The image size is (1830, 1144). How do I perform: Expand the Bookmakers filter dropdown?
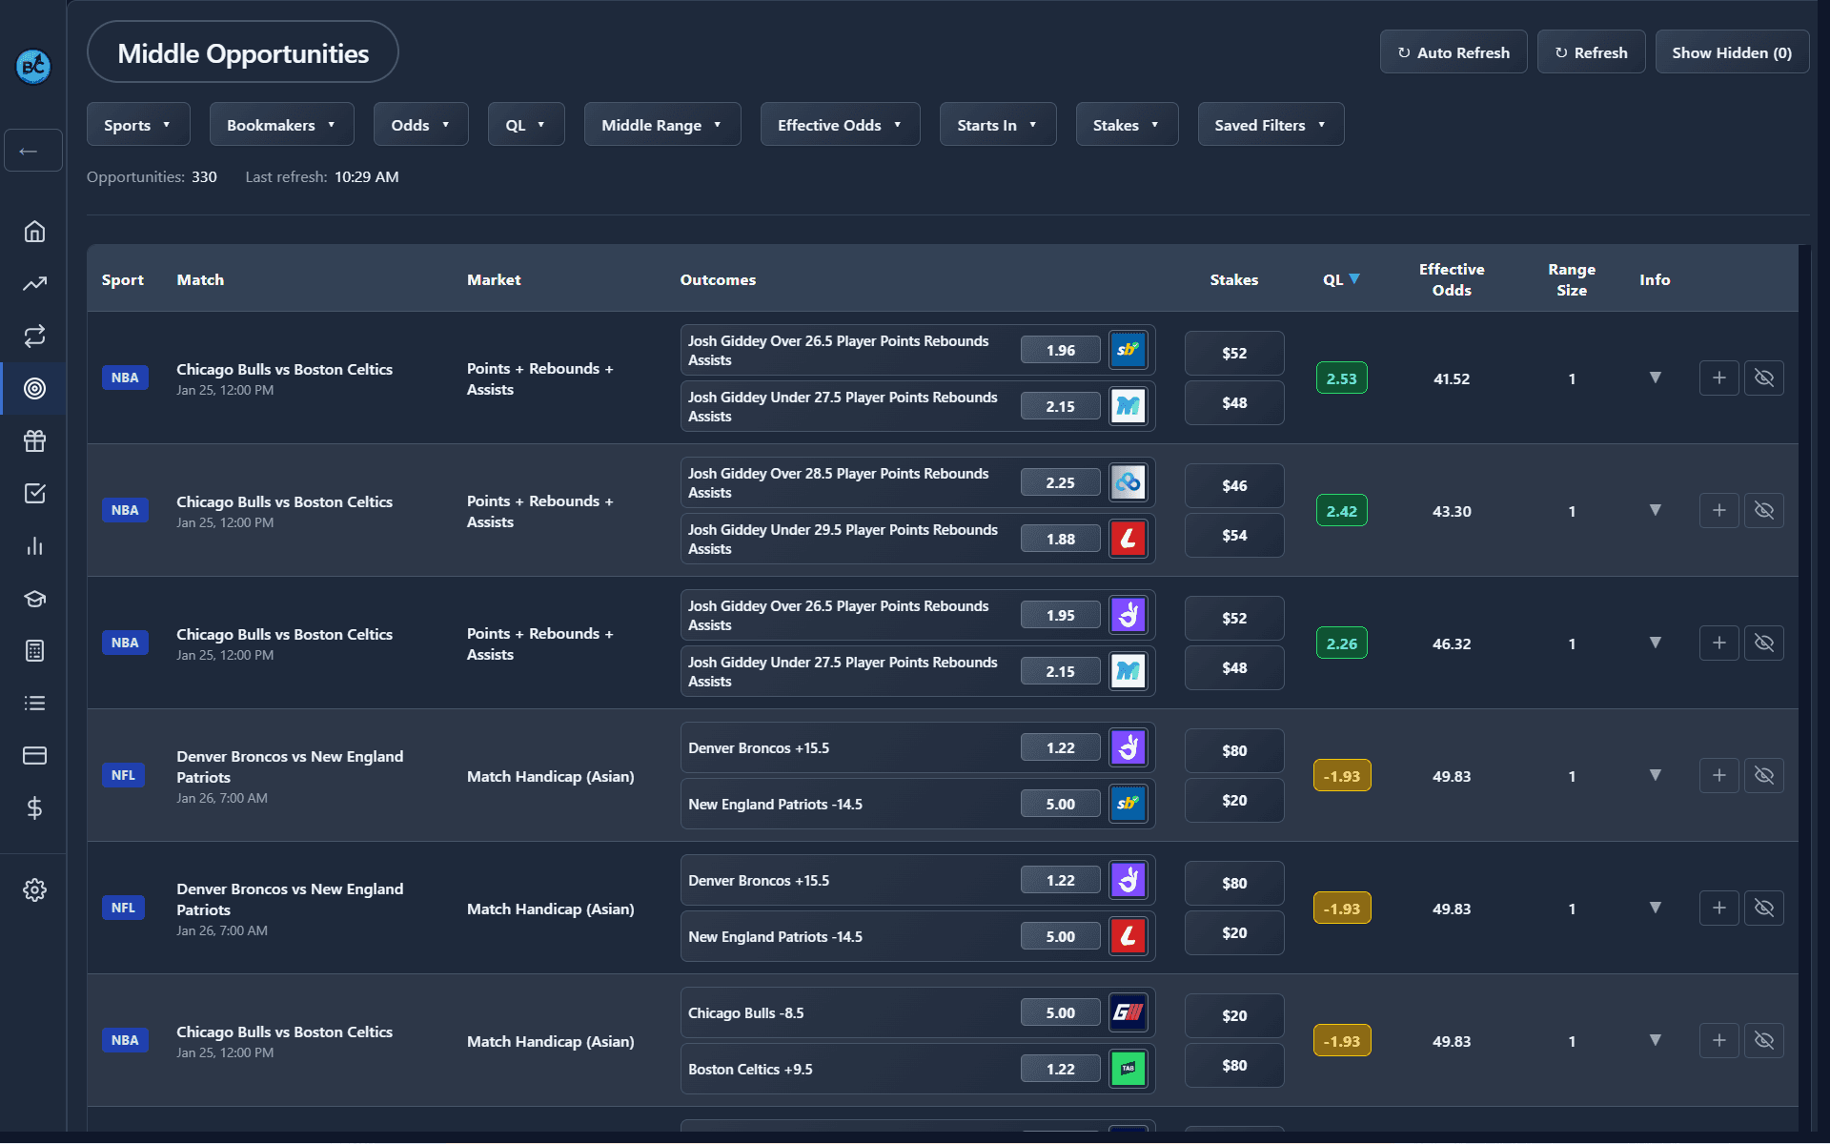pyautogui.click(x=281, y=125)
